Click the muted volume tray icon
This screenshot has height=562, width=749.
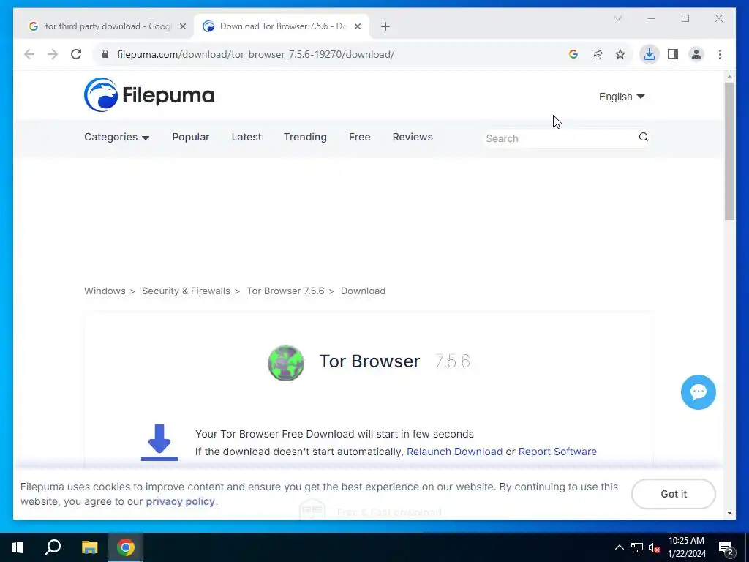click(654, 547)
